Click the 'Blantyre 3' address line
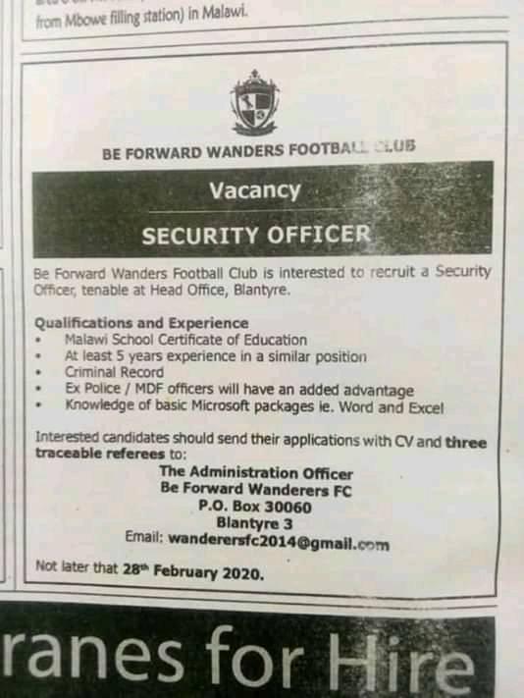 (254, 523)
